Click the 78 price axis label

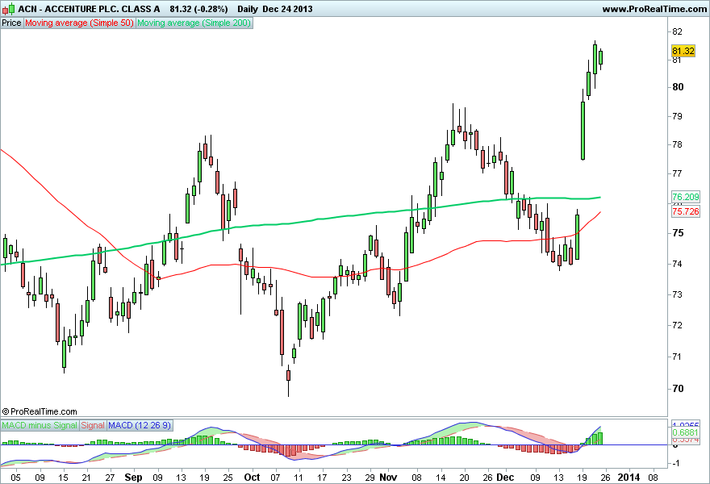click(x=678, y=145)
